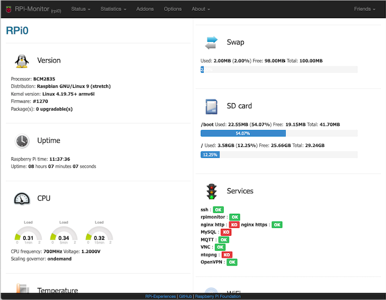Screen dimensions: 386x300
Task: Click the MySQL KO status badge
Action: 226,232
